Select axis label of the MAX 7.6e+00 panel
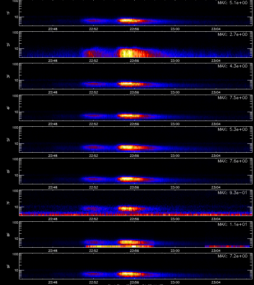 (x=8, y=171)
